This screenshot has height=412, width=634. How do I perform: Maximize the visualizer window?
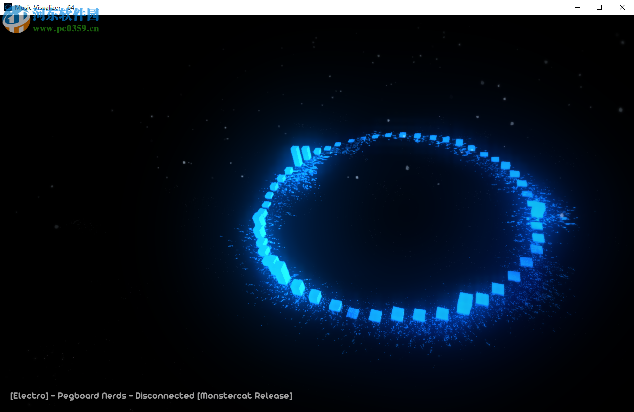(x=599, y=7)
